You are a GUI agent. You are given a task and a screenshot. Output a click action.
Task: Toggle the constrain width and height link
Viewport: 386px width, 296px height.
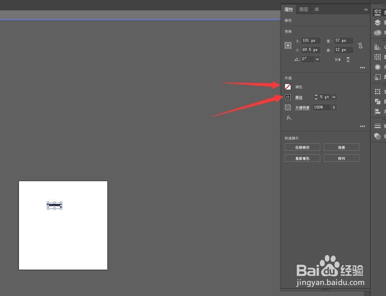[x=360, y=46]
